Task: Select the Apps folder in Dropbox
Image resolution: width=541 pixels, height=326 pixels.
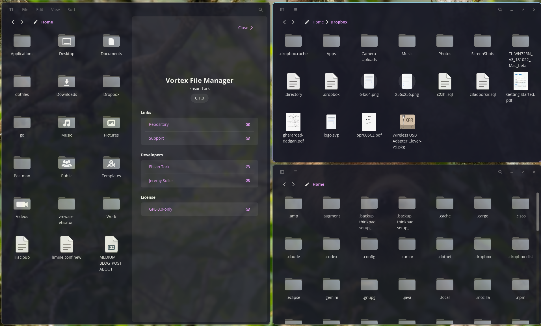Action: pos(331,41)
